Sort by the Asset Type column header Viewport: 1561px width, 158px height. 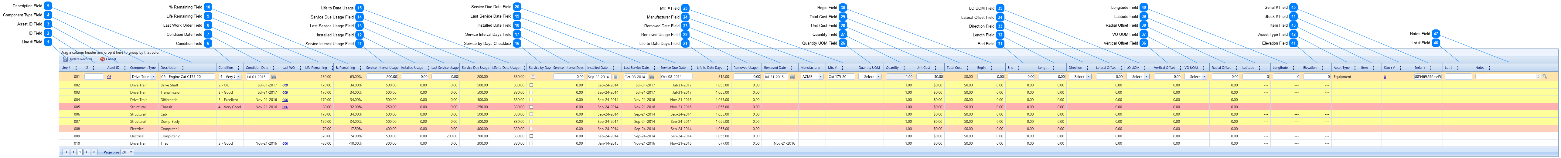click(1342, 68)
